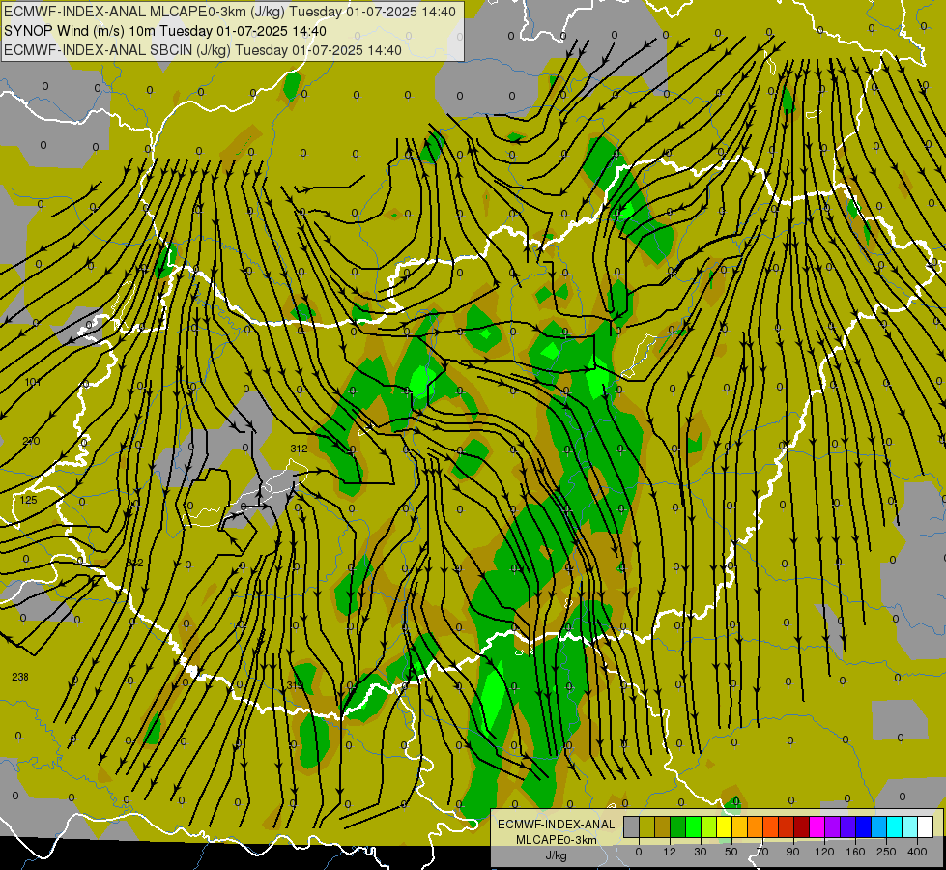Click the SBCIN header line at top
946x870 pixels.
(203, 50)
